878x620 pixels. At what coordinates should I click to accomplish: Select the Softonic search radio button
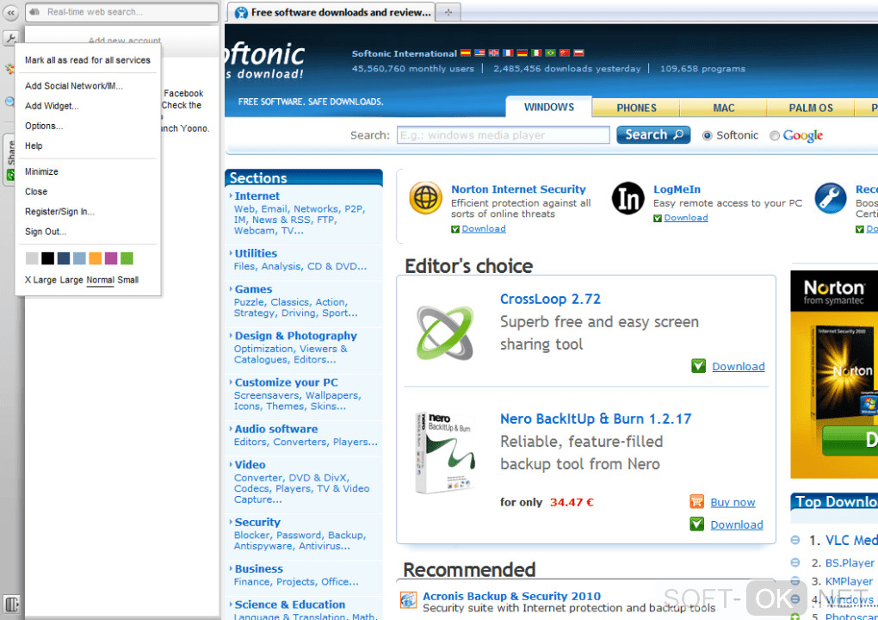[708, 135]
